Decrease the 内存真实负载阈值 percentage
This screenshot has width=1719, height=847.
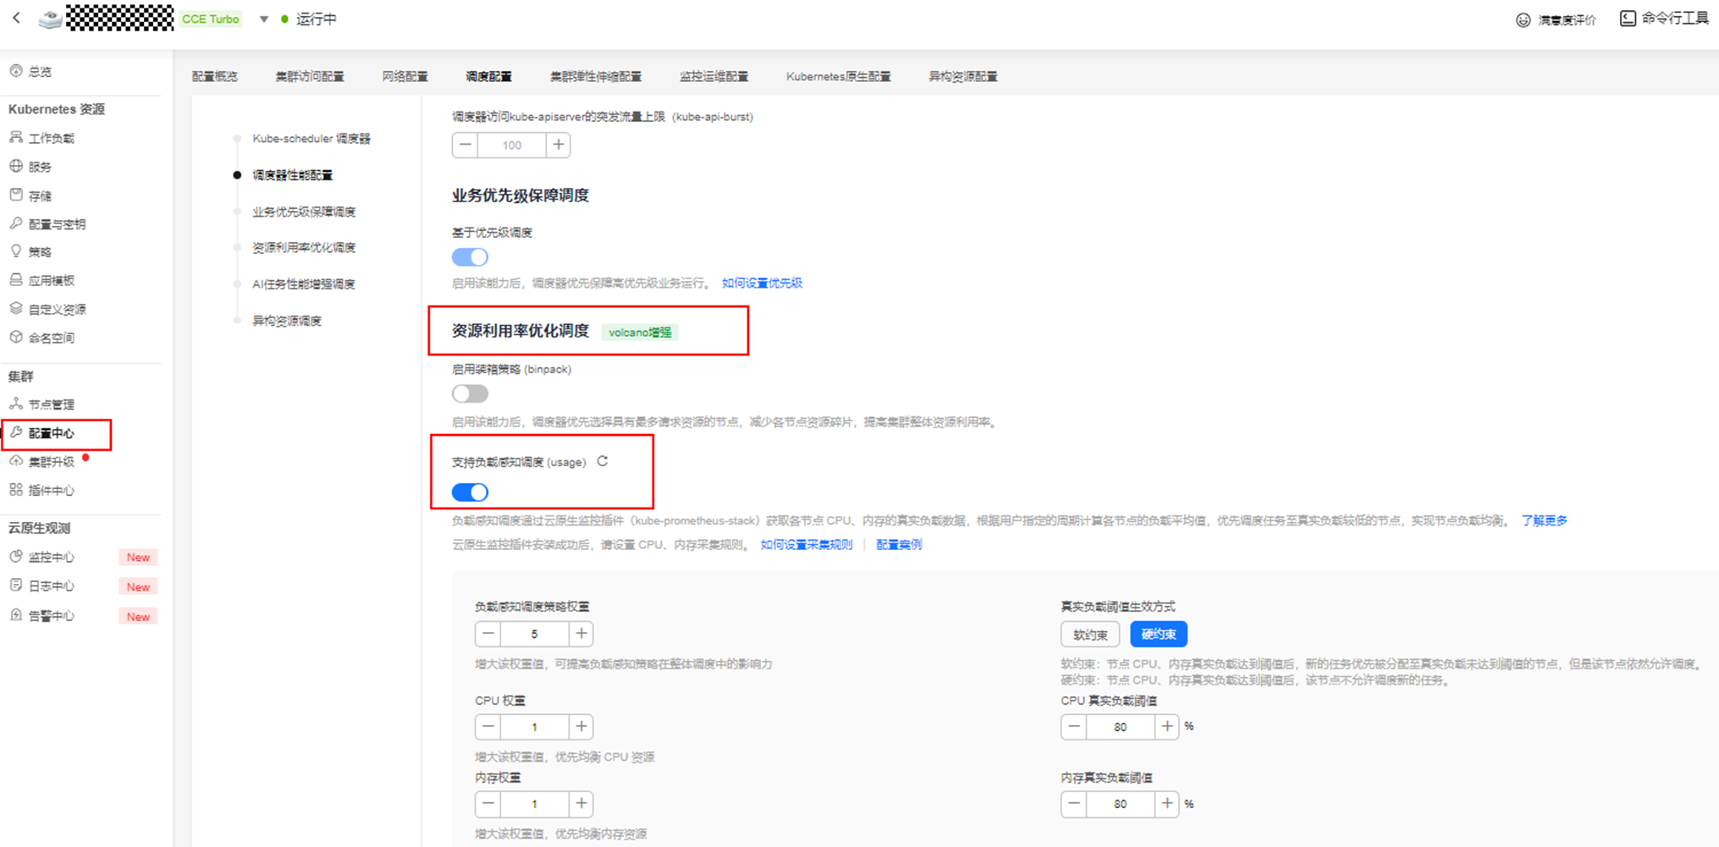pyautogui.click(x=1074, y=804)
